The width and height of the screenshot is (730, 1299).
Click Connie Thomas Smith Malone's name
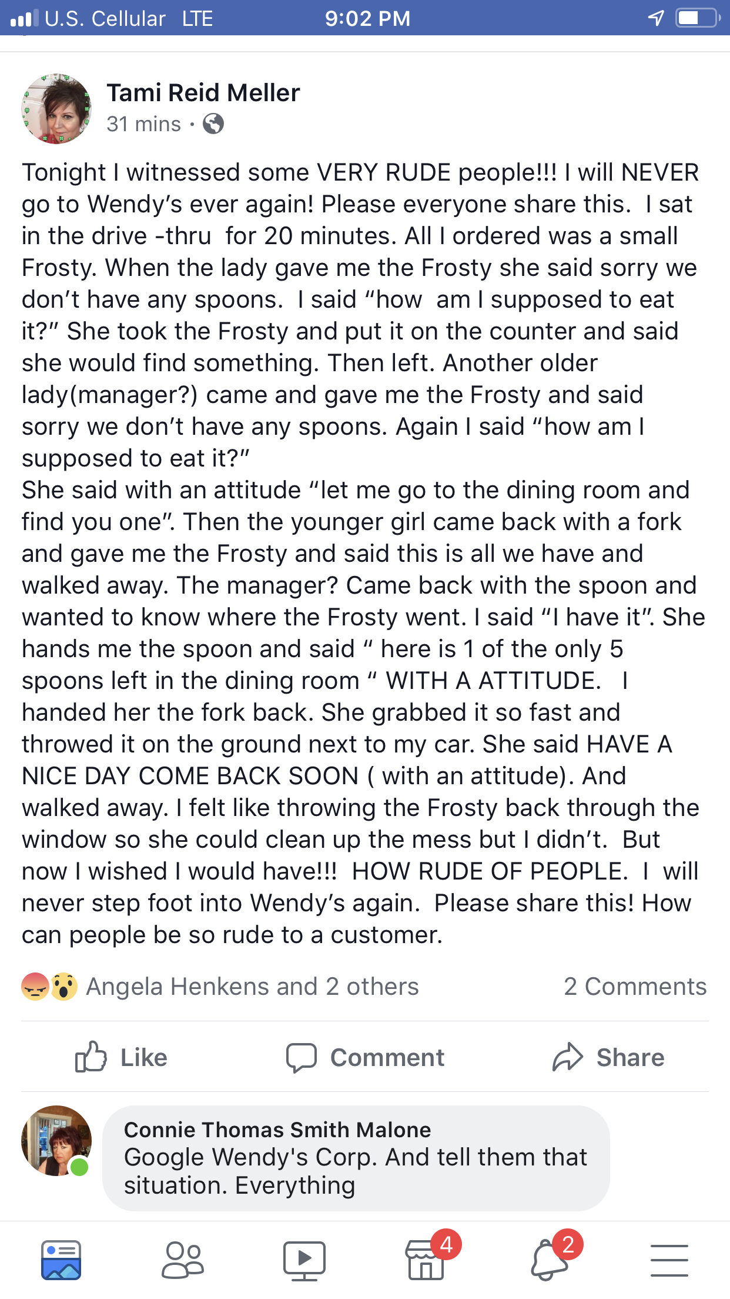(277, 1130)
